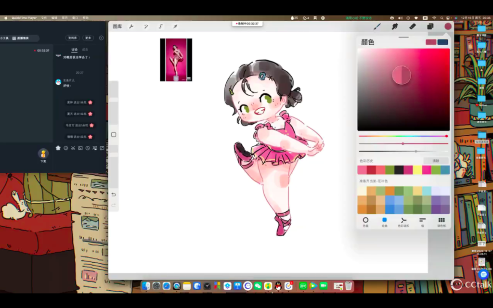Click the ballerina reference image thumbnail

tap(176, 60)
